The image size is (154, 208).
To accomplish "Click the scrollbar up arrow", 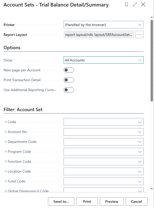I will (152, 17).
